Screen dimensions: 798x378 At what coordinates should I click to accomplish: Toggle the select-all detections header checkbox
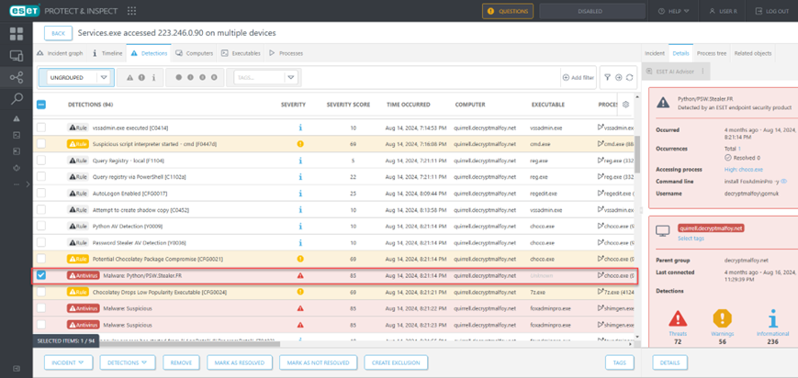pyautogui.click(x=41, y=105)
